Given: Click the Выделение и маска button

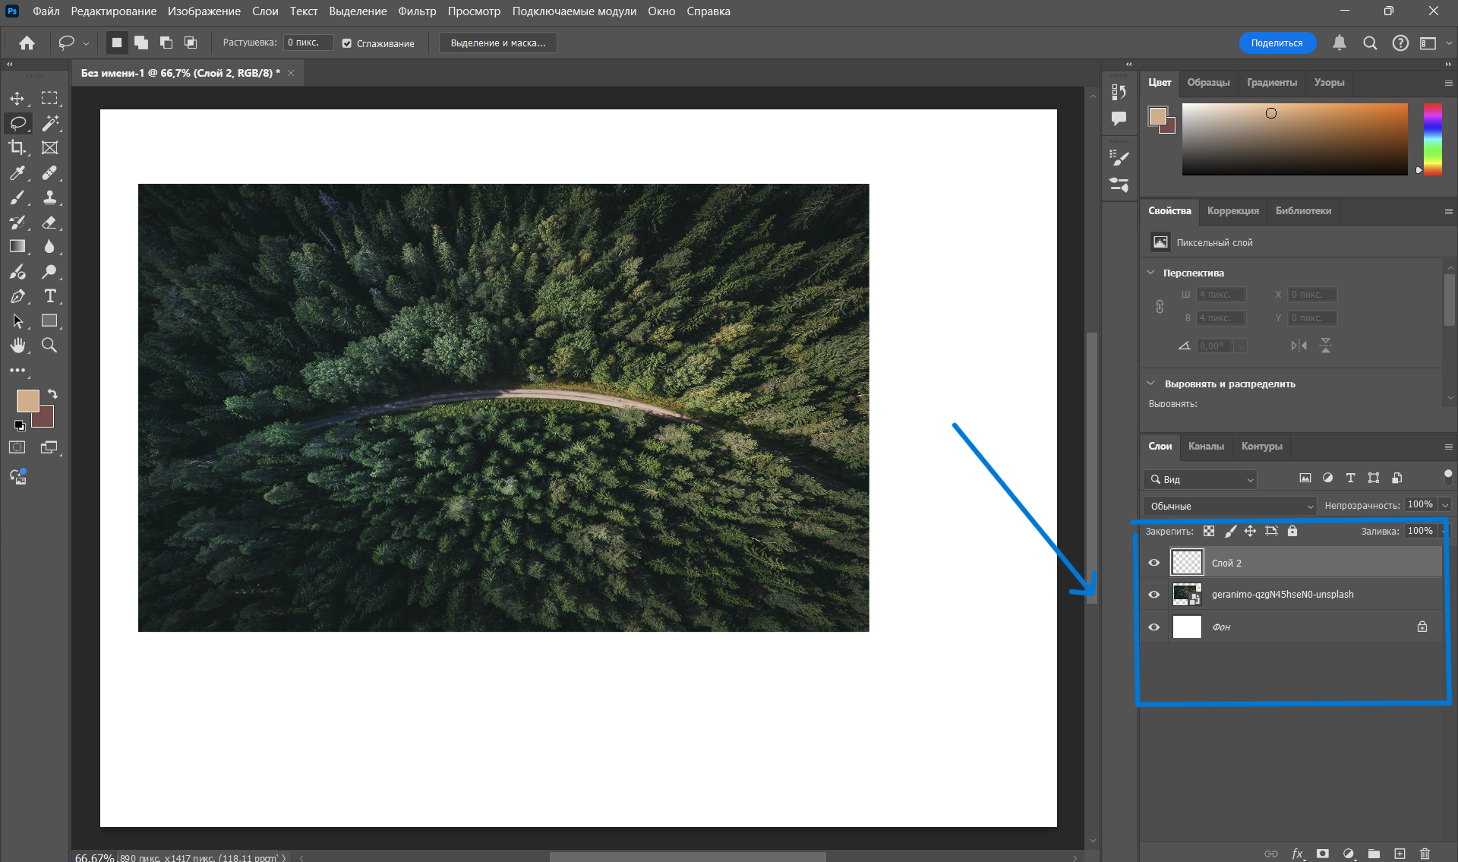Looking at the screenshot, I should (x=498, y=43).
